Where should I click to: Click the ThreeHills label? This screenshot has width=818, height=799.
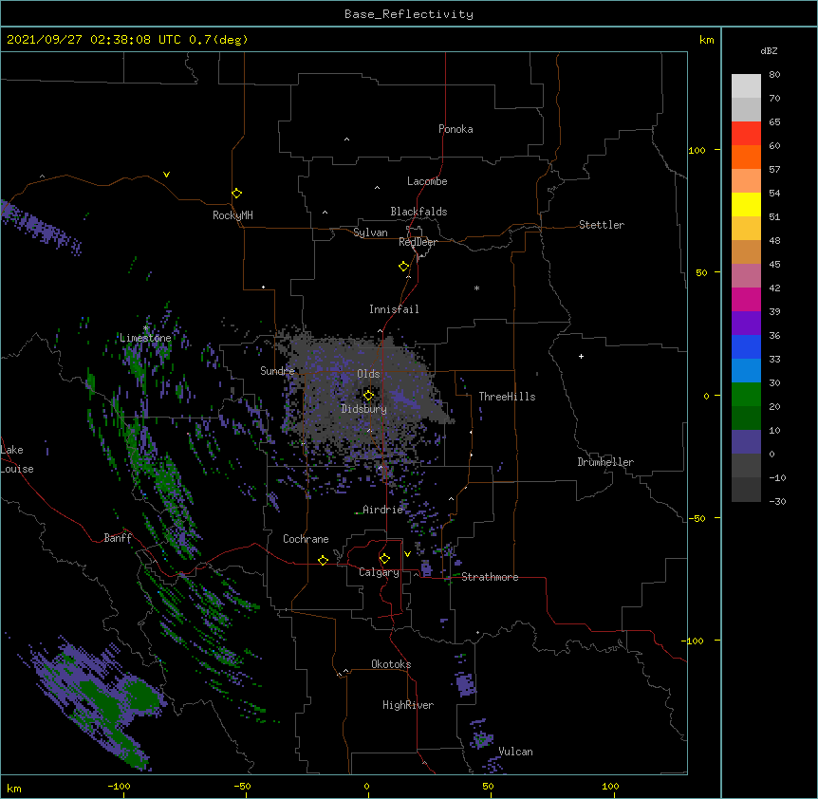coord(507,397)
